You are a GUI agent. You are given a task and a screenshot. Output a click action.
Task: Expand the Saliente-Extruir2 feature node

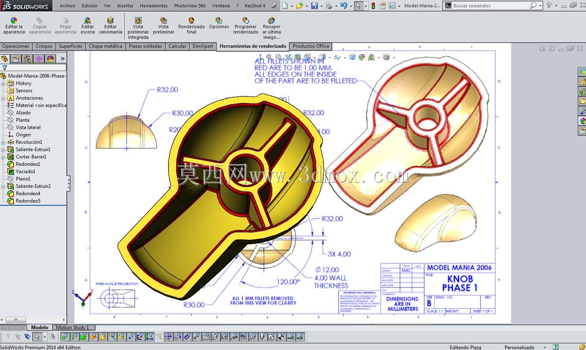(3, 186)
